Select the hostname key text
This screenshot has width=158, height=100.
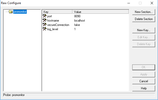coord(53,21)
